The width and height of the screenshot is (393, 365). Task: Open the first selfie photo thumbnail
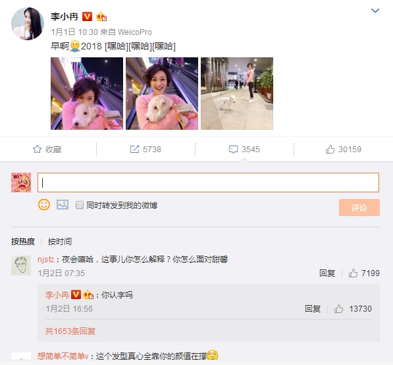tap(87, 94)
